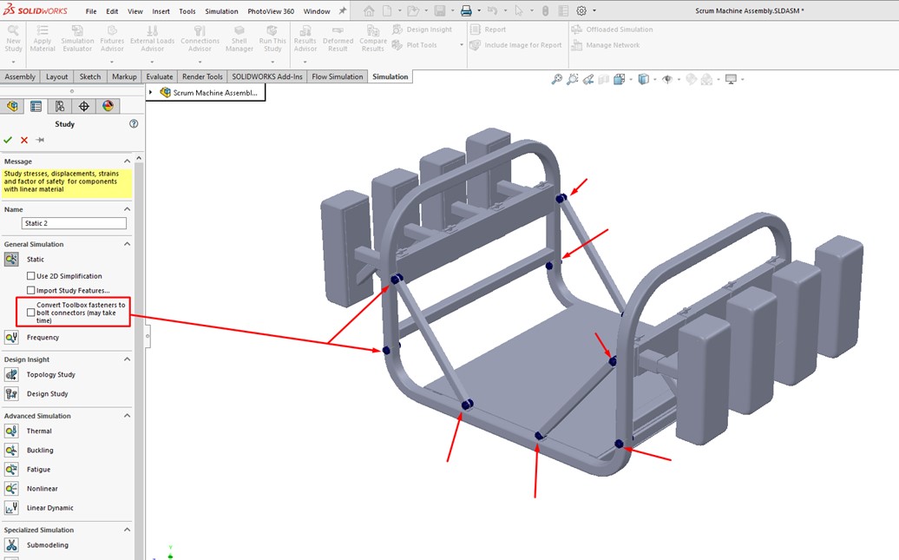
Task: Expand the Scrum Machine Assembly tree node
Action: [151, 93]
